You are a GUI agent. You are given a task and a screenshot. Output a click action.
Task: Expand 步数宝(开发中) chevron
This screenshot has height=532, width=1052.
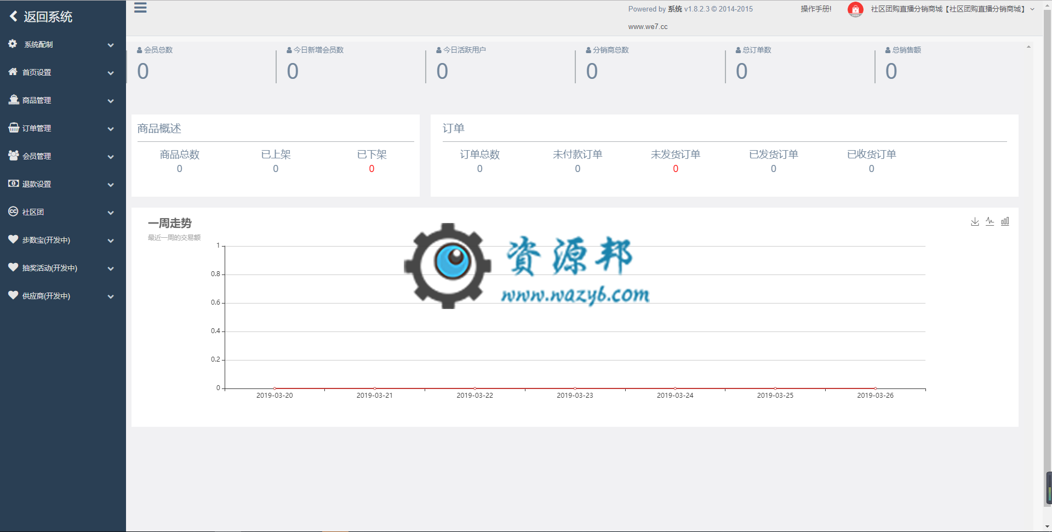111,241
